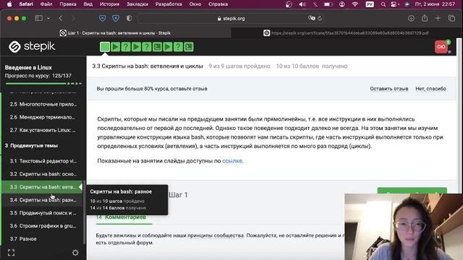This screenshot has width=463, height=260.
Task: Open lesson 3.2 Скрипты на bash: осно...
Action: pyautogui.click(x=43, y=174)
